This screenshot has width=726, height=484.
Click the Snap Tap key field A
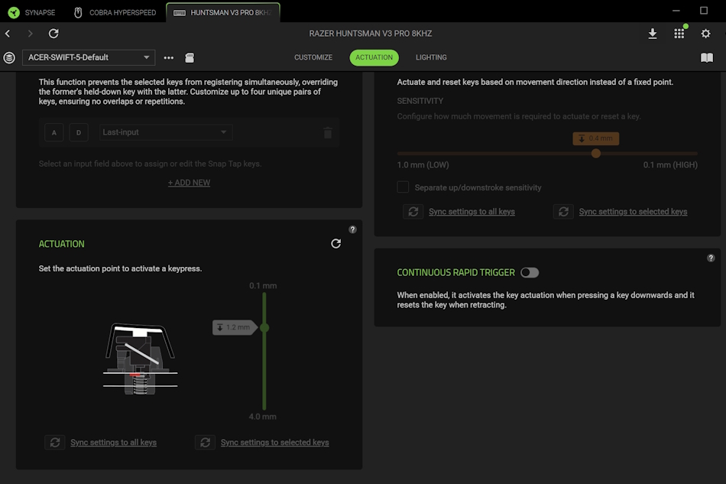(54, 132)
